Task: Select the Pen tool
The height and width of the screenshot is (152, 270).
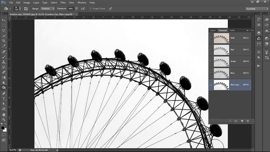Action: pos(4,94)
